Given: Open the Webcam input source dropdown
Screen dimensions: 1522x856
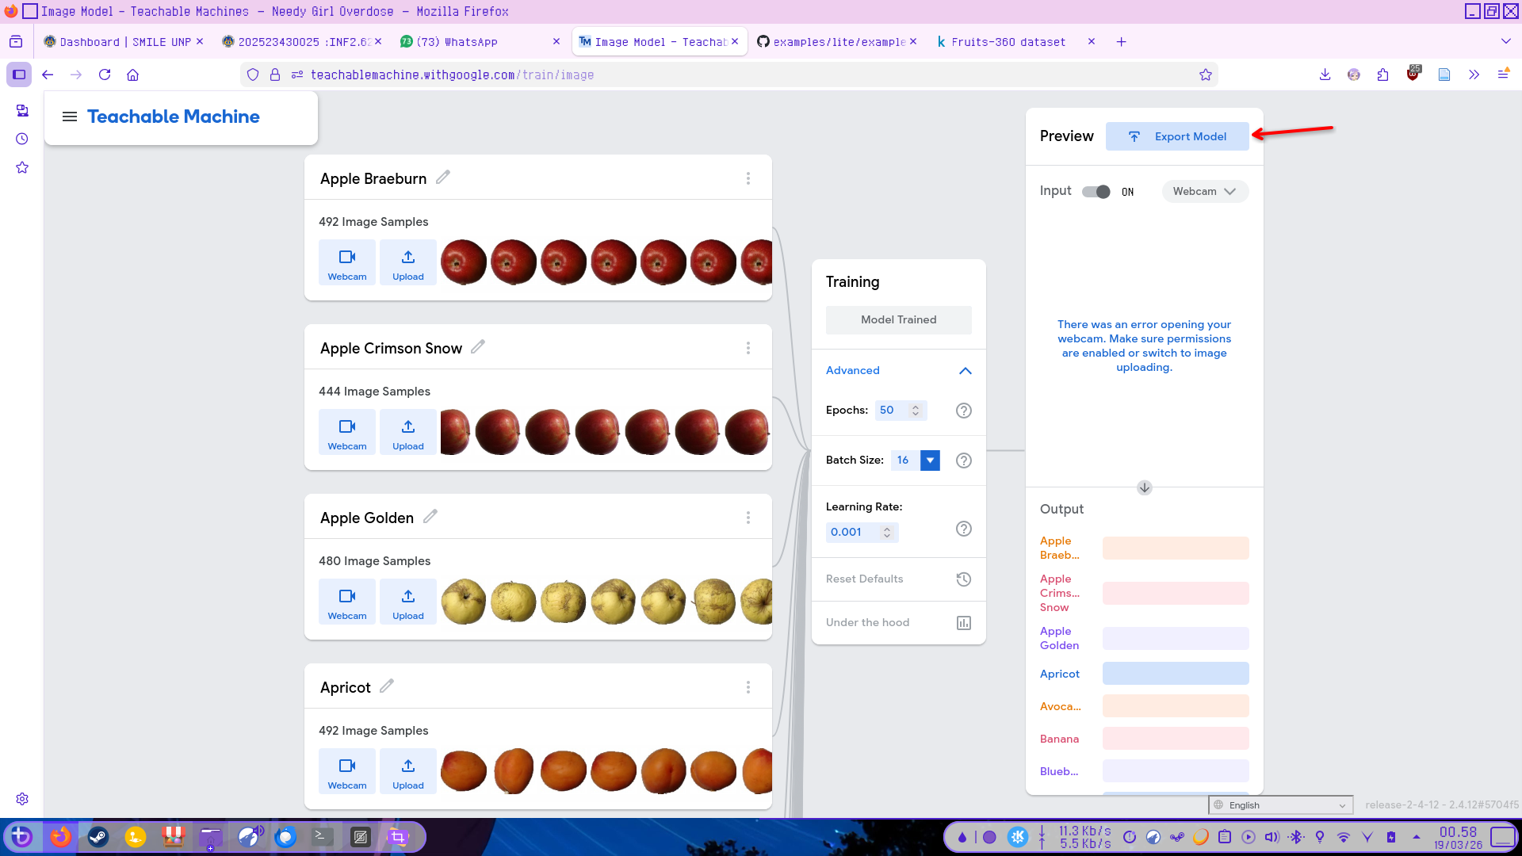Looking at the screenshot, I should (x=1204, y=192).
